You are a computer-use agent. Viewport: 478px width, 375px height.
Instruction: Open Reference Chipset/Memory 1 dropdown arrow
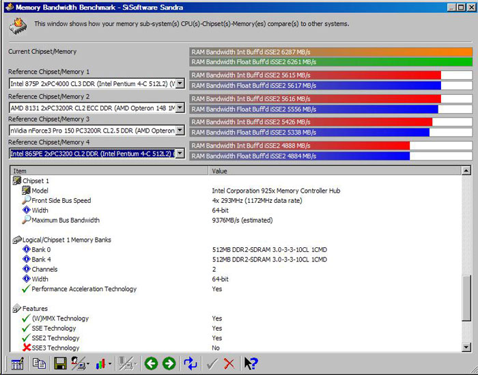pos(180,83)
